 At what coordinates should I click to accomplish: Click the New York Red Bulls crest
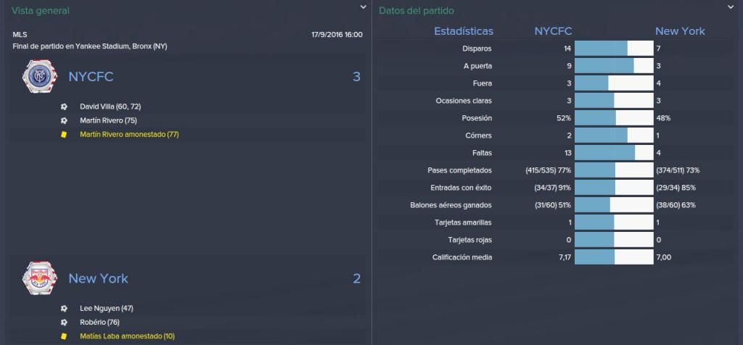click(x=39, y=278)
